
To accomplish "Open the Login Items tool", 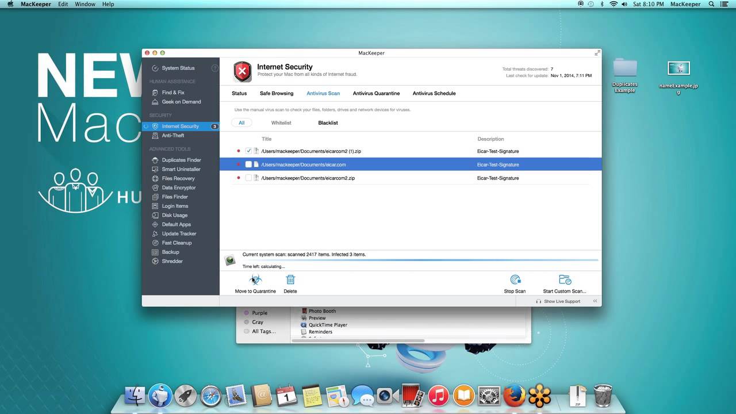I will pos(175,206).
